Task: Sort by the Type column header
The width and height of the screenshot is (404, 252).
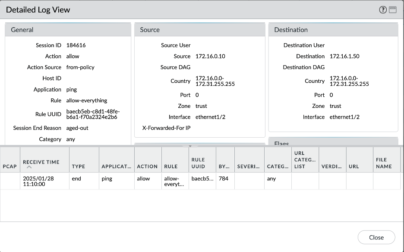Action: click(79, 166)
